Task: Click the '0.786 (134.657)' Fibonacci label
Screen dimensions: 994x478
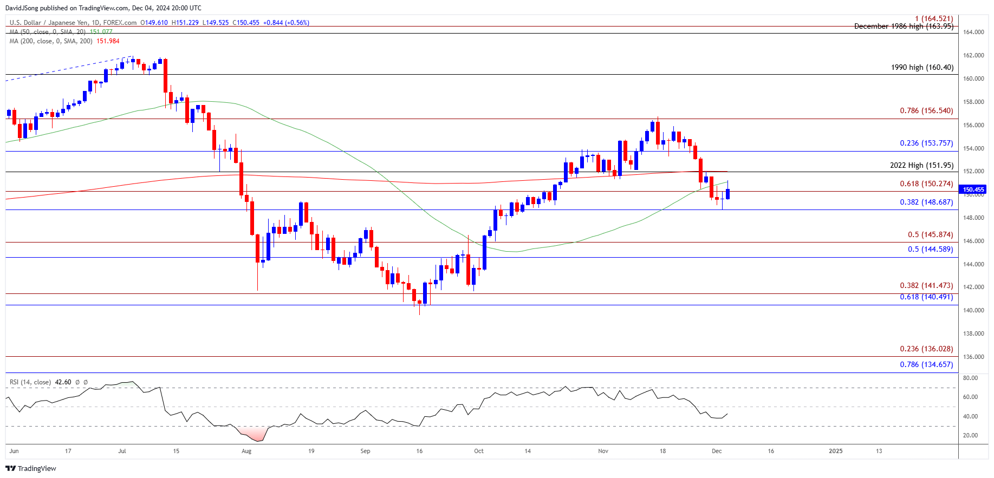Action: point(926,365)
